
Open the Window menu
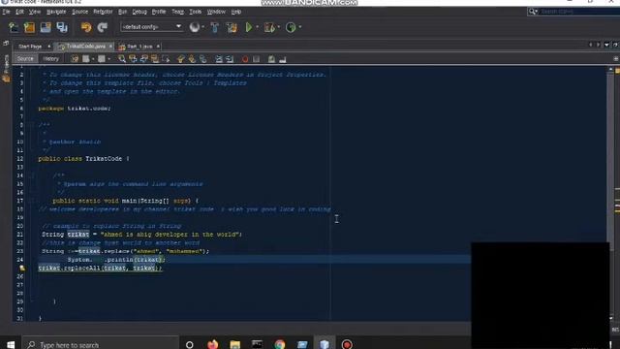coord(216,12)
